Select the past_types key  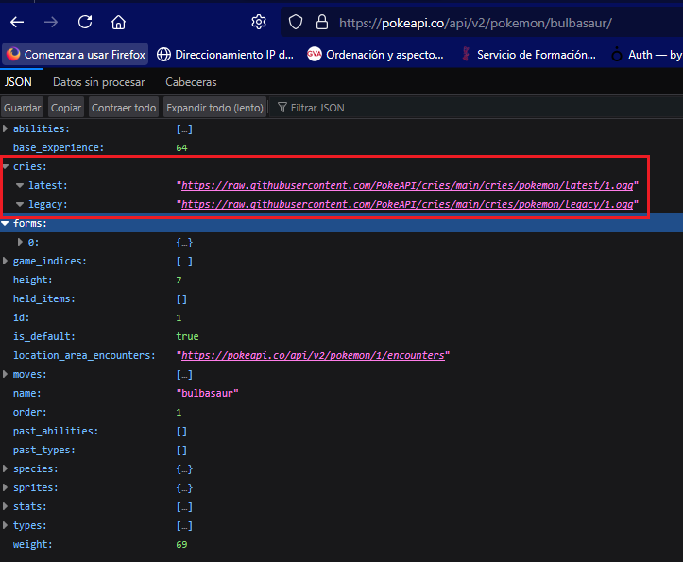click(44, 450)
